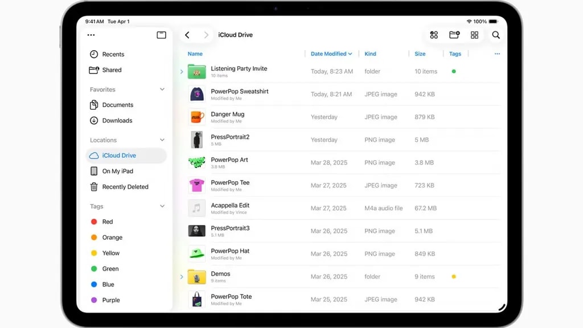
Task: Expand the Demos folder row
Action: (x=181, y=276)
